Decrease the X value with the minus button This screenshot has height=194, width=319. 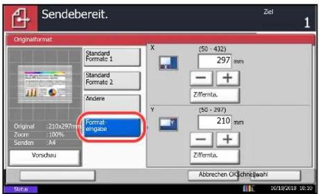click(x=201, y=78)
